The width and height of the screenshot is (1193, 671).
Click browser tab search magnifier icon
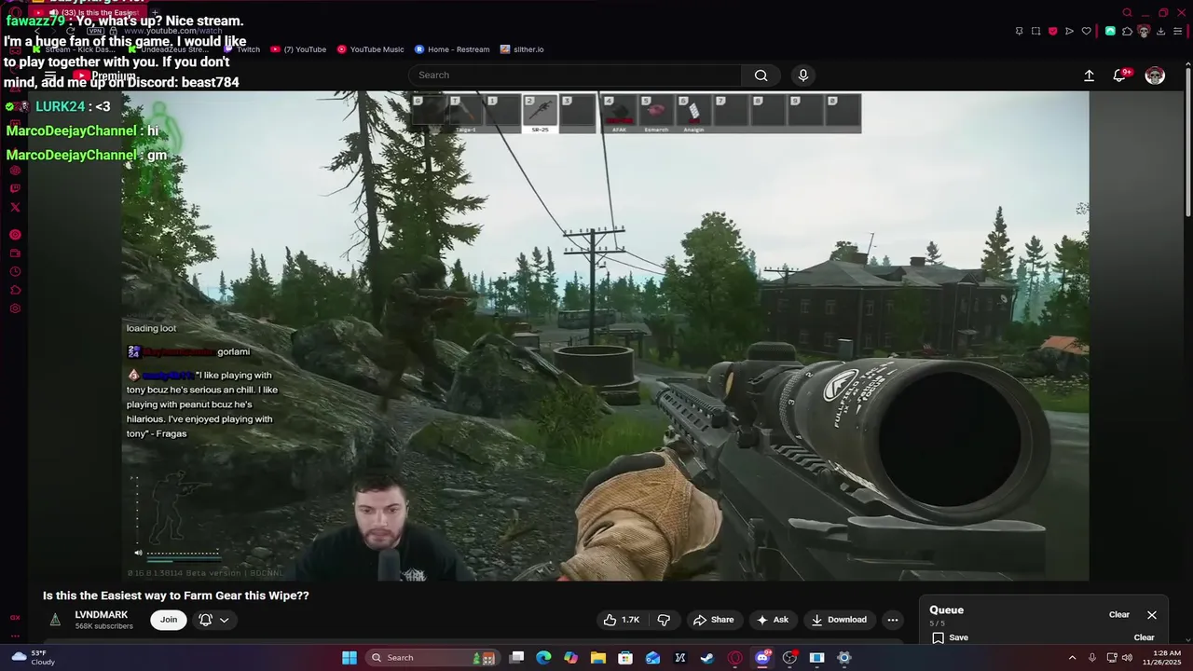[x=1127, y=12]
